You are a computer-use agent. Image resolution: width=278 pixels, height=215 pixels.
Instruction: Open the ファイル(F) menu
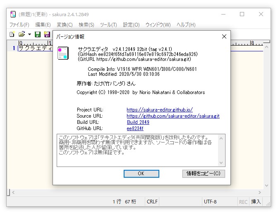[x=19, y=25]
